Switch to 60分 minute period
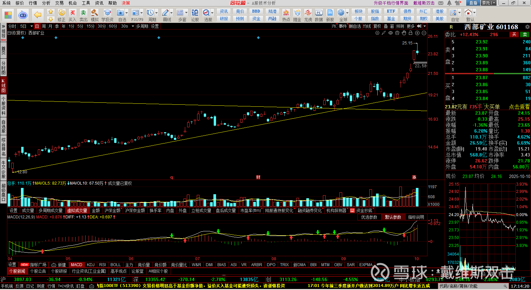This screenshot has width=531, height=290. point(113,26)
